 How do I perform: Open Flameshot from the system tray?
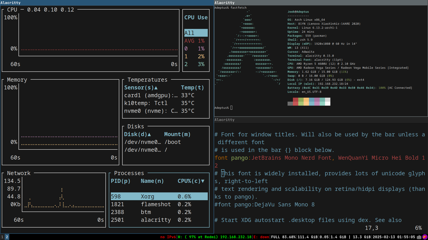coord(425,237)
